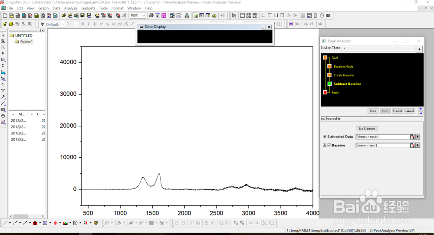Viewport: 434px width, 235px height.
Task: Select the Finish step node
Action: pyautogui.click(x=325, y=92)
